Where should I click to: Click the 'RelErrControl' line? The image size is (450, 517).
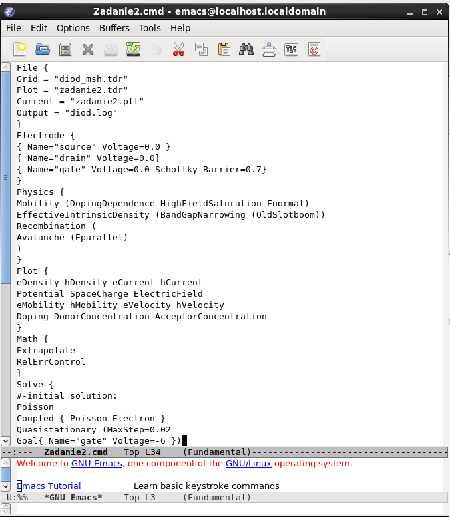pos(51,362)
